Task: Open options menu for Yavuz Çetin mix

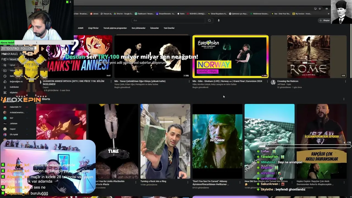Action: 189,81
